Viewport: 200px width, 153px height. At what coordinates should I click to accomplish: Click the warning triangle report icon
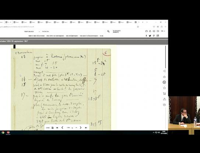[164, 99]
